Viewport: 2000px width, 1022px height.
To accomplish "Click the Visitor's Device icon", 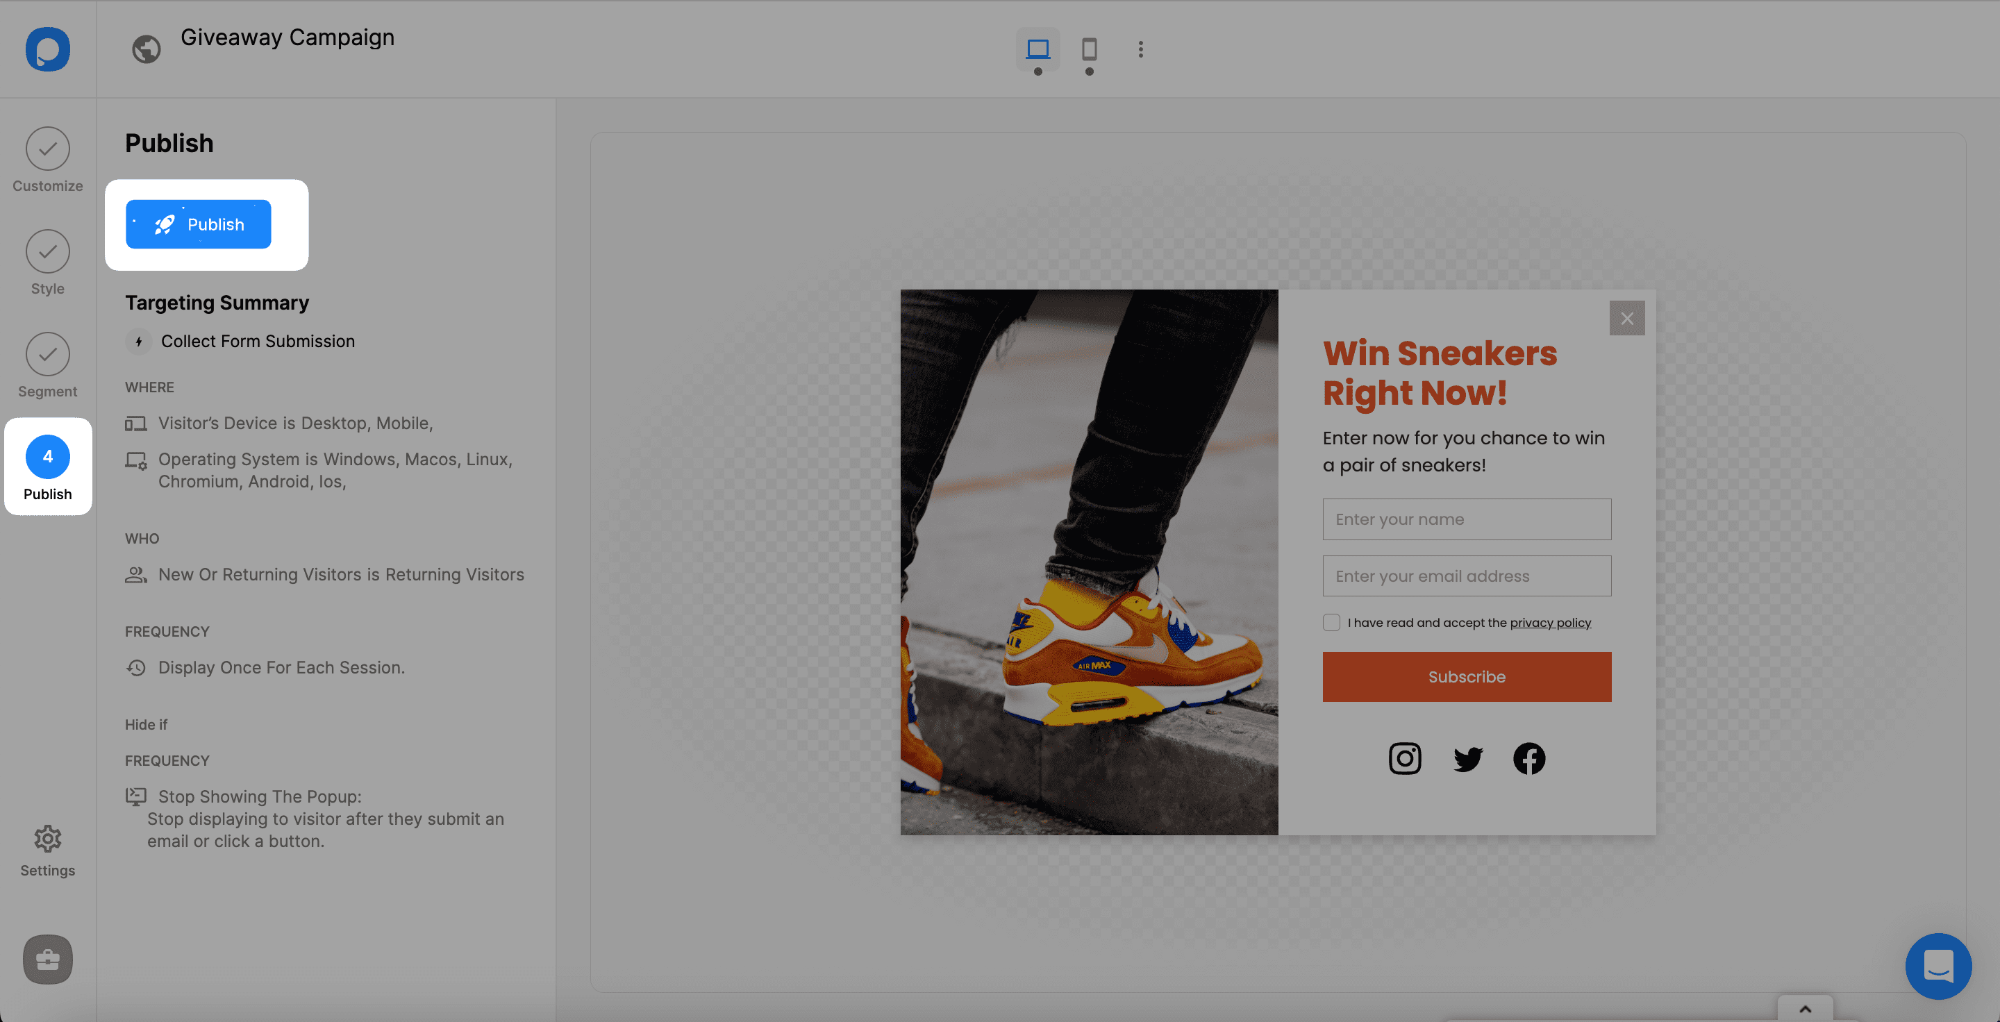I will point(136,423).
